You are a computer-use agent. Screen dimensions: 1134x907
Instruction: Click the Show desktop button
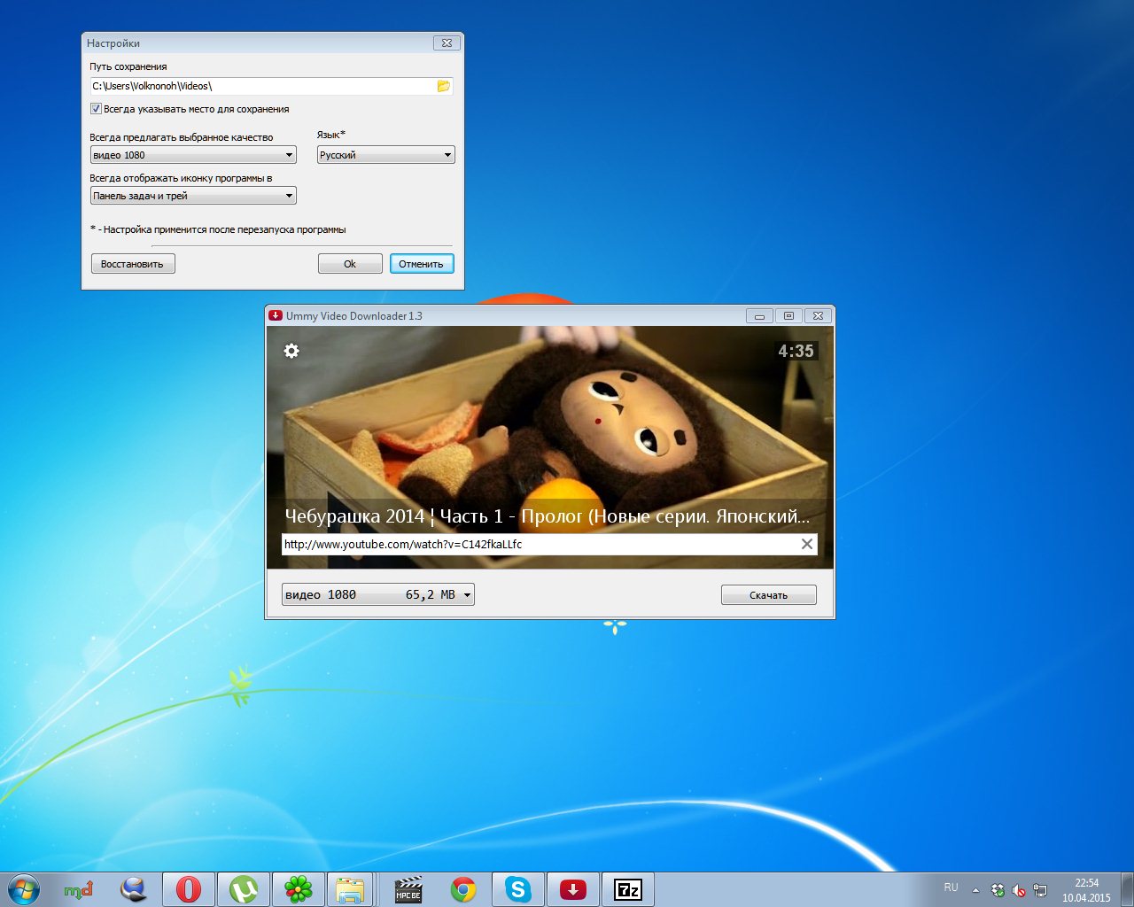(x=1127, y=889)
